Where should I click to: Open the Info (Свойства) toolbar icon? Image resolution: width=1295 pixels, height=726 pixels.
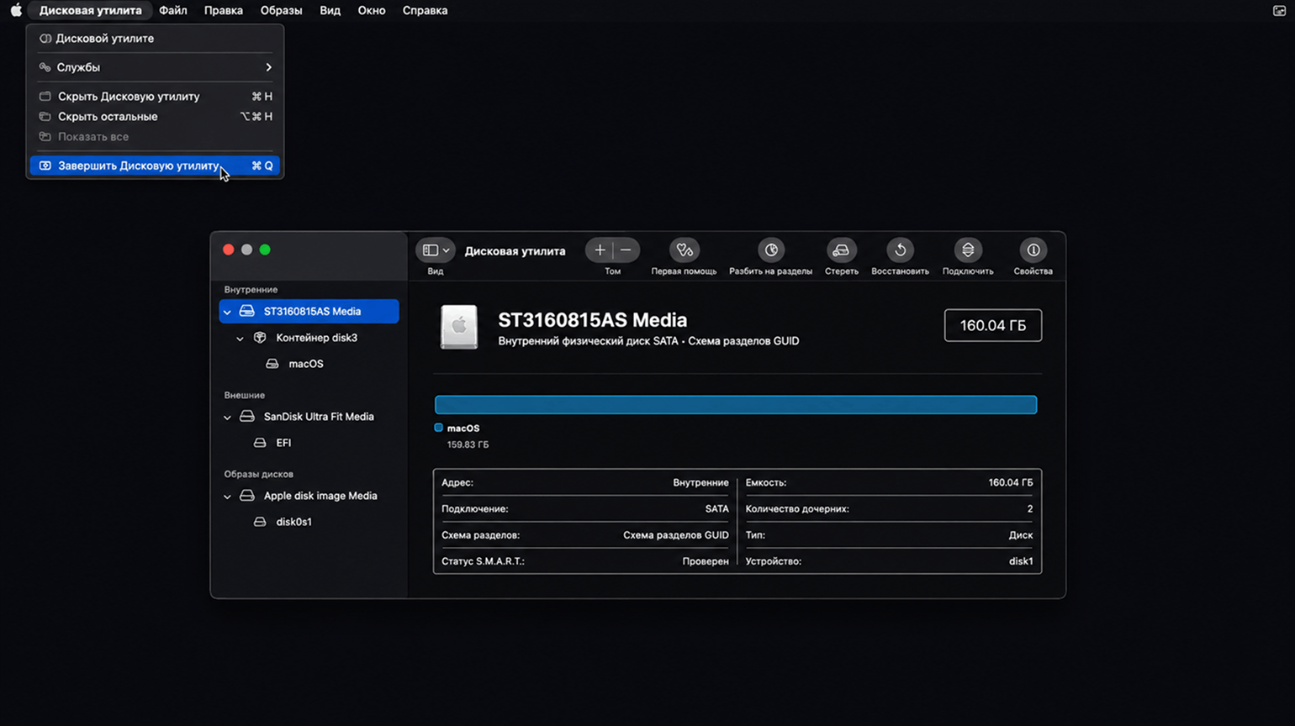tap(1033, 250)
